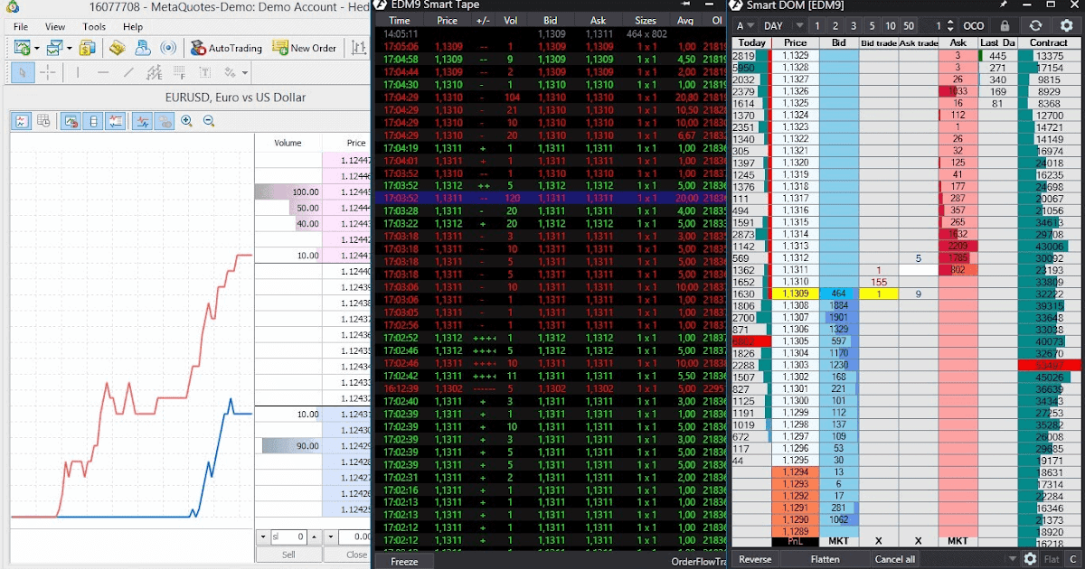Select the crosshair tool in MetaTrader
Screen dimensions: 1085x569
tap(48, 72)
